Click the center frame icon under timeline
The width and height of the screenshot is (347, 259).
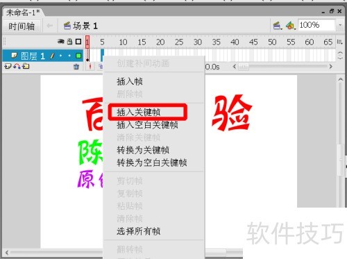[90, 67]
